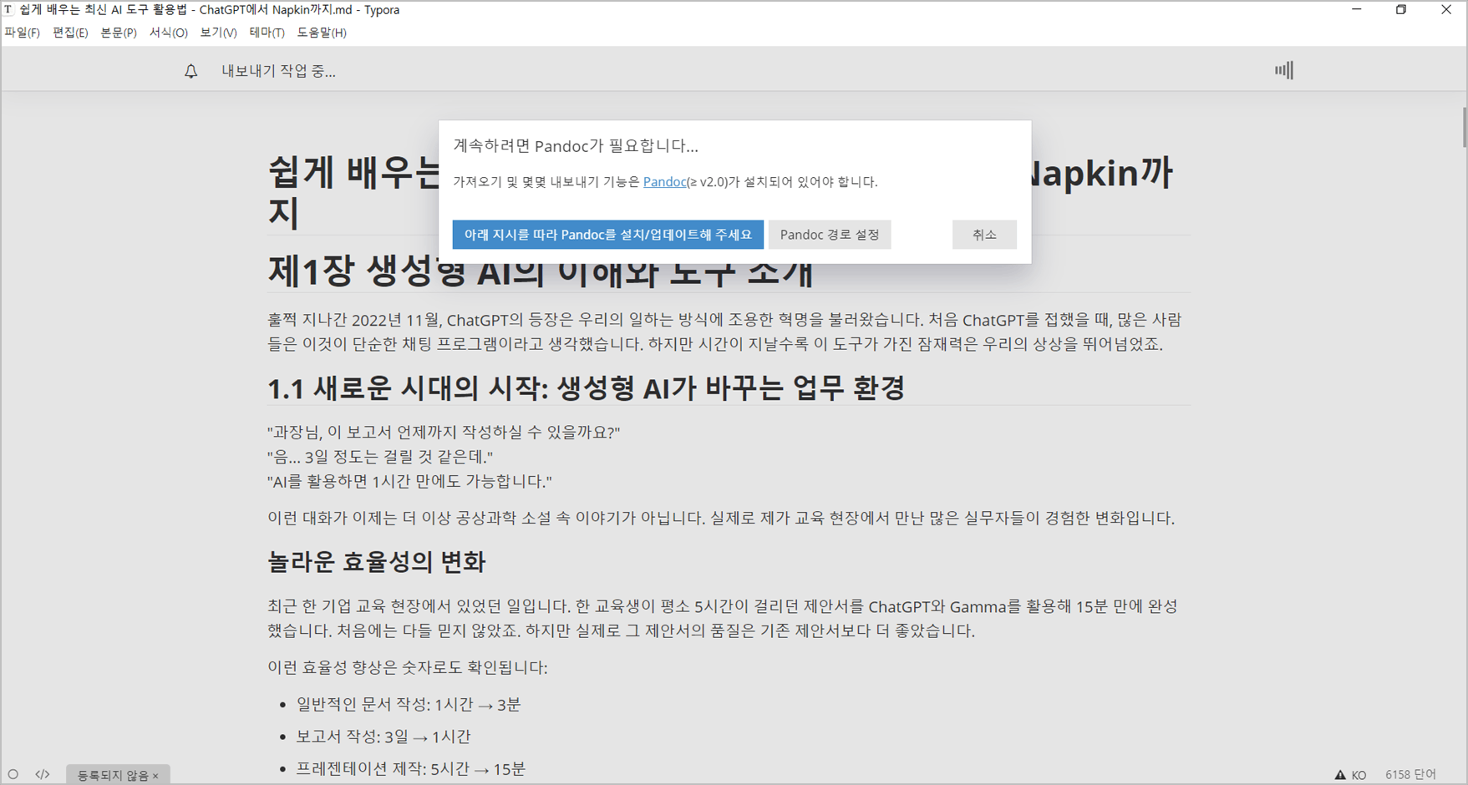Image resolution: width=1468 pixels, height=785 pixels.
Task: Click the bullet 프레젠테이션 제작: 5시간 → 15분
Action: tap(411, 768)
